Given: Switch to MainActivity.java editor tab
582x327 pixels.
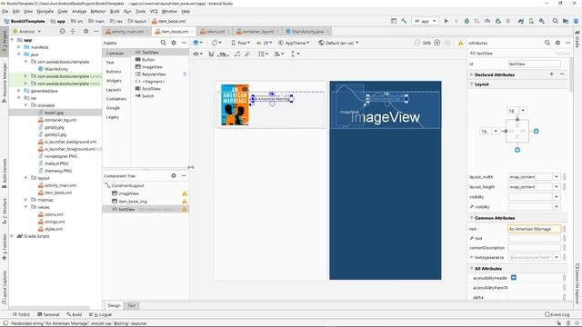Looking at the screenshot, I should pos(306,32).
